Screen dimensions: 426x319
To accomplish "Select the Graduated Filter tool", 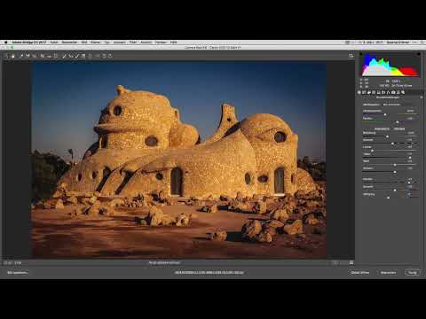I will pyautogui.click(x=83, y=56).
